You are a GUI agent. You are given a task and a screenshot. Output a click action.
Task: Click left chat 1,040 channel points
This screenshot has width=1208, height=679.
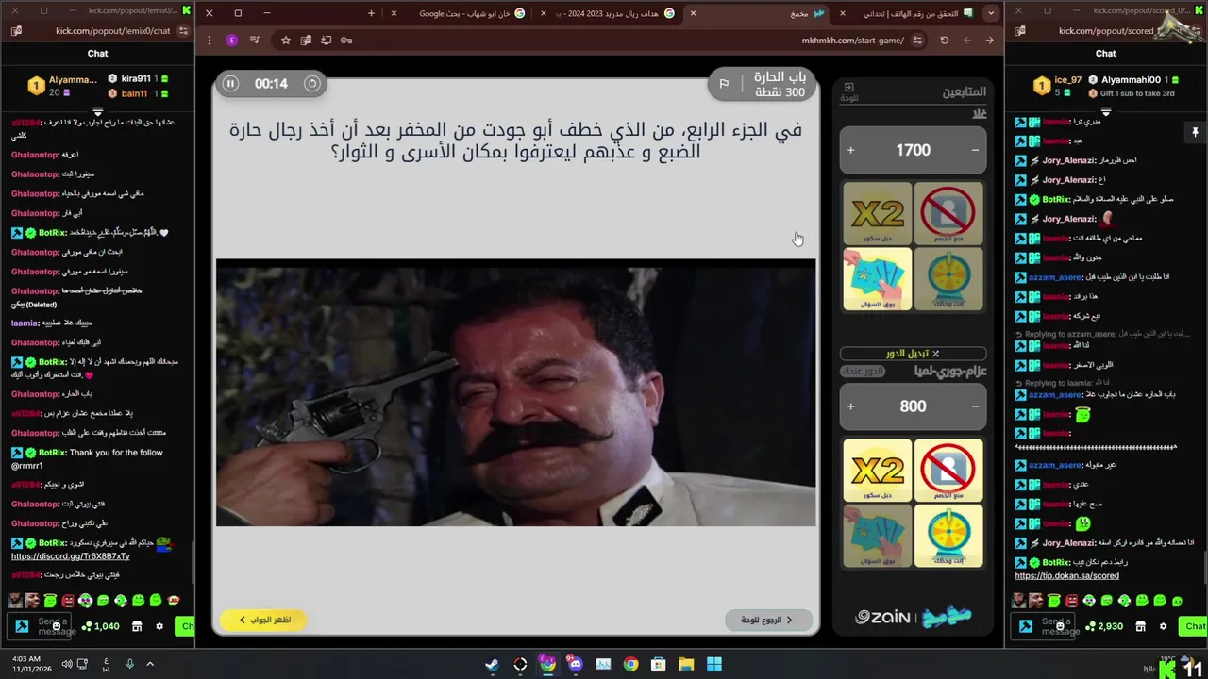click(100, 626)
